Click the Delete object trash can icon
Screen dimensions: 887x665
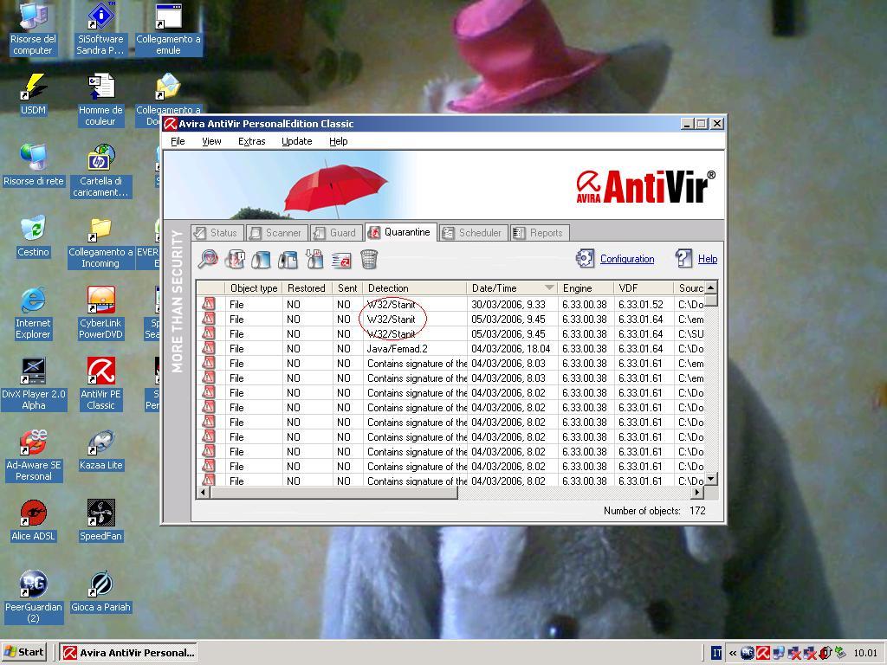pyautogui.click(x=368, y=260)
